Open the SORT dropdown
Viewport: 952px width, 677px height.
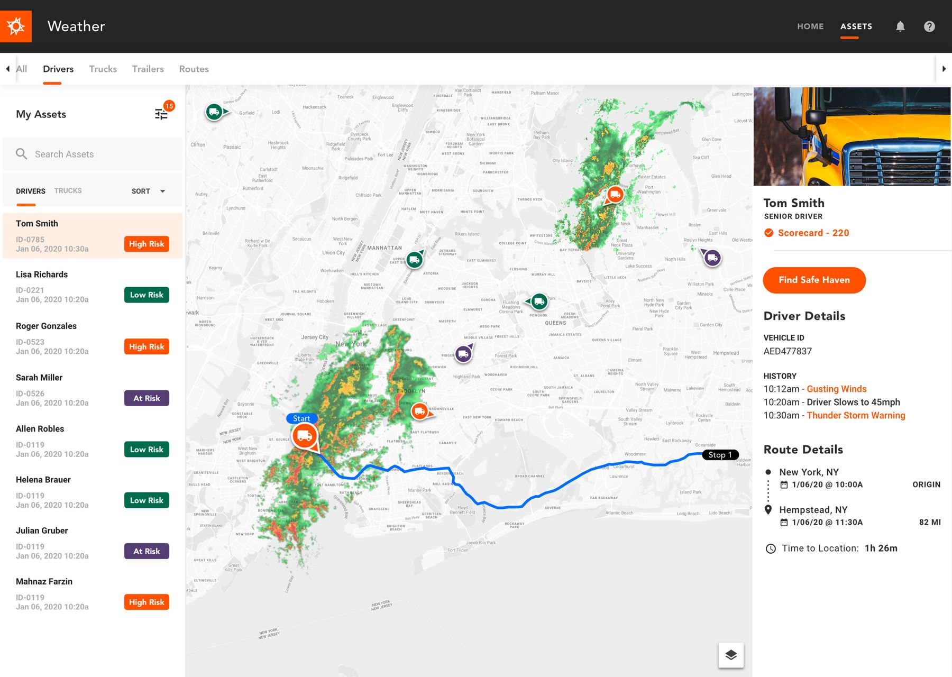coord(149,191)
